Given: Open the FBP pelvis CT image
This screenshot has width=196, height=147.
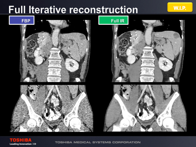Looking at the screenshot, I should click(52, 108).
